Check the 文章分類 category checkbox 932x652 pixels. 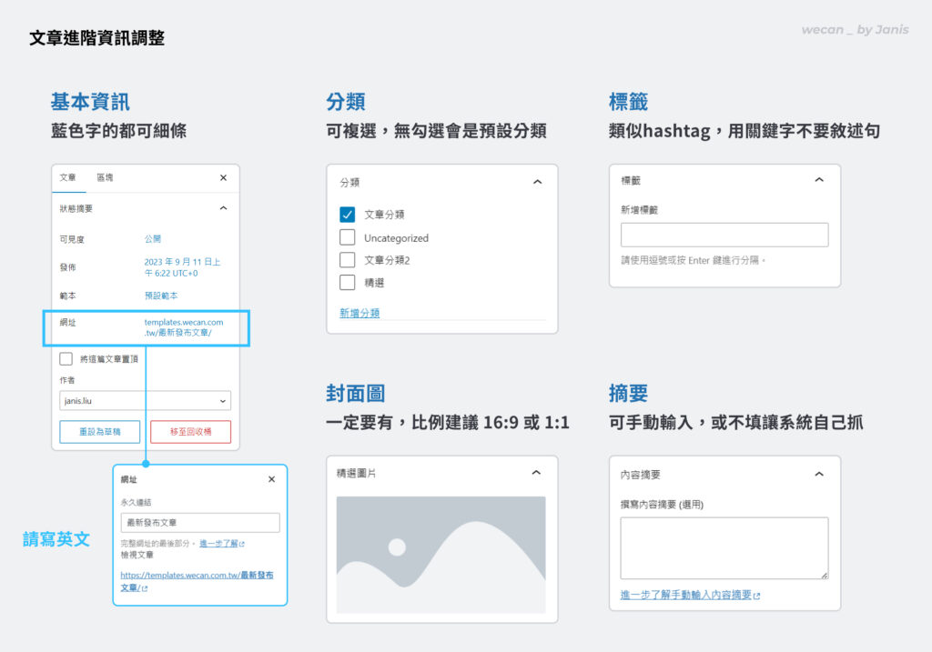point(347,215)
